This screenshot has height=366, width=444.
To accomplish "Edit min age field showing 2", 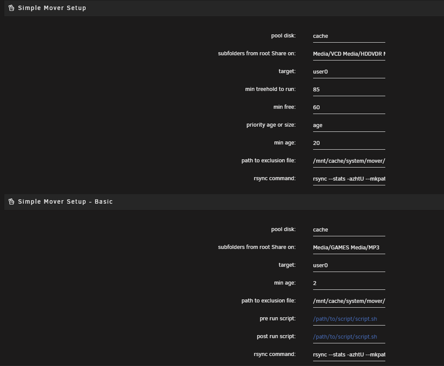I will [349, 284].
